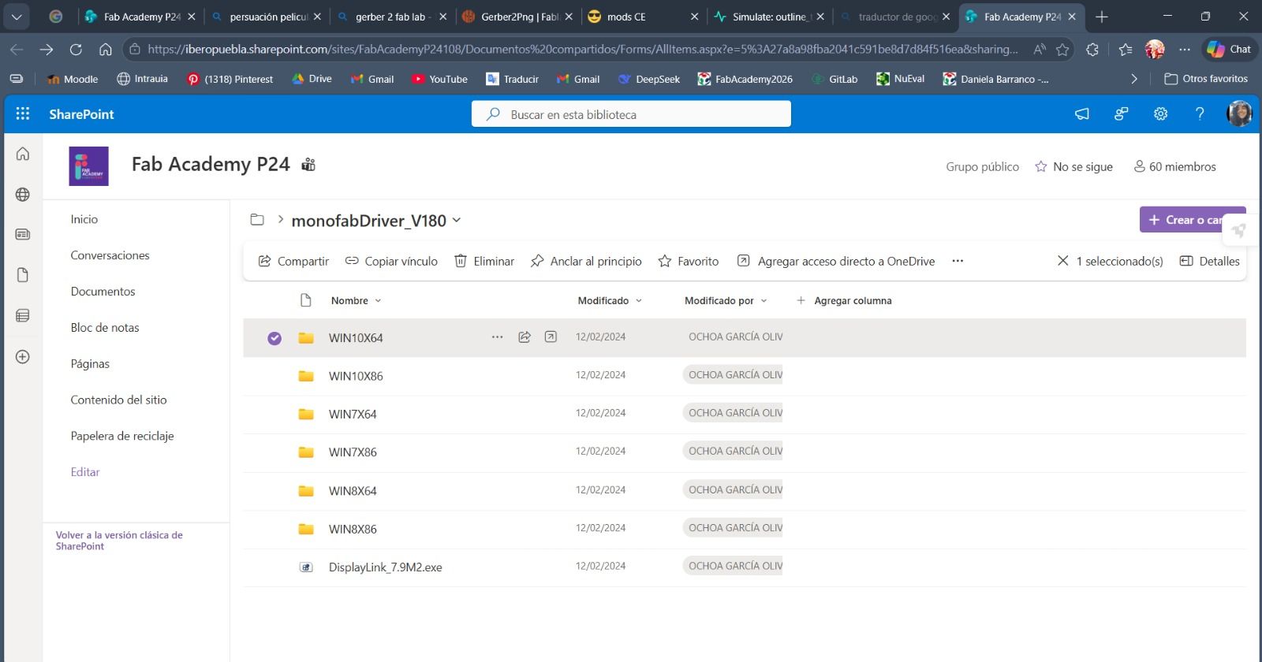Open SharePoint settings gear
Viewport: 1262px width, 662px height.
point(1160,114)
